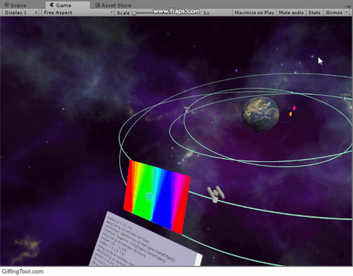The width and height of the screenshot is (353, 276).
Task: Select the large satellite near the rainbow panel
Action: (x=215, y=194)
